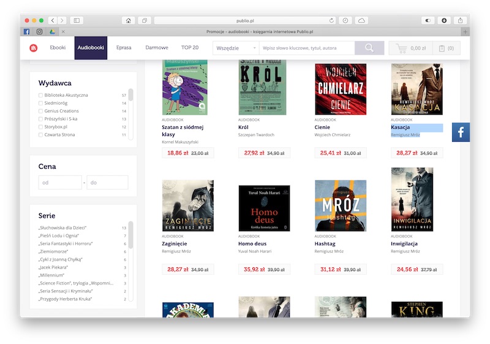Click the search keyword input field
The width and height of the screenshot is (490, 344).
click(x=307, y=48)
